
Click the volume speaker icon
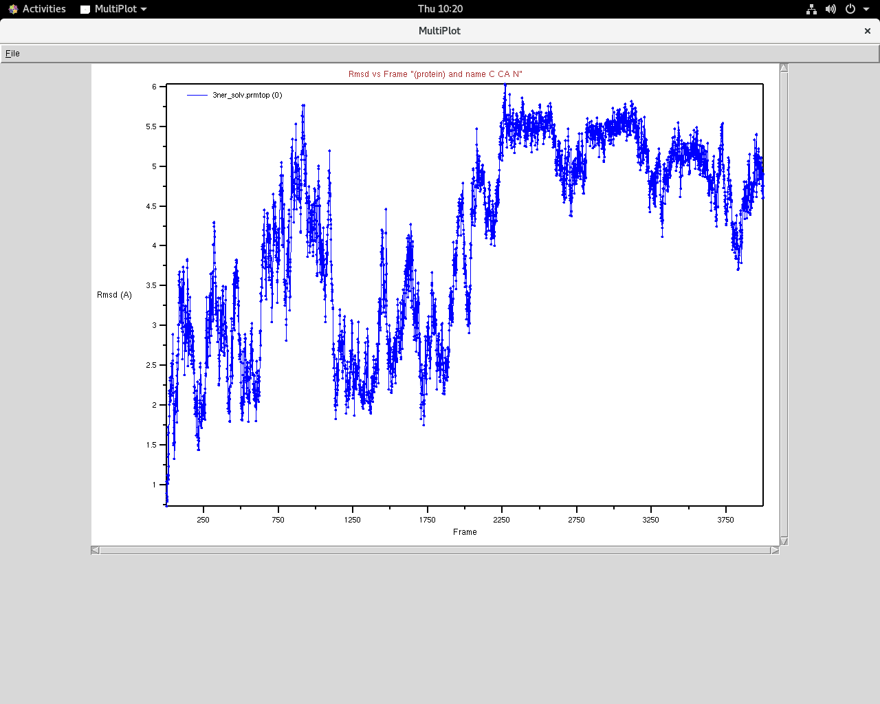click(x=830, y=9)
